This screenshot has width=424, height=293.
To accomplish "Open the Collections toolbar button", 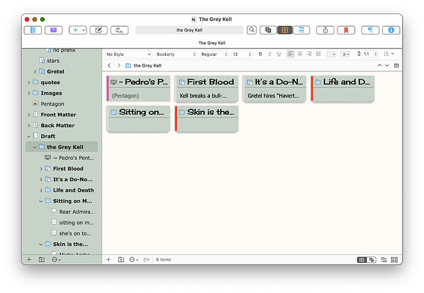I will point(53,30).
